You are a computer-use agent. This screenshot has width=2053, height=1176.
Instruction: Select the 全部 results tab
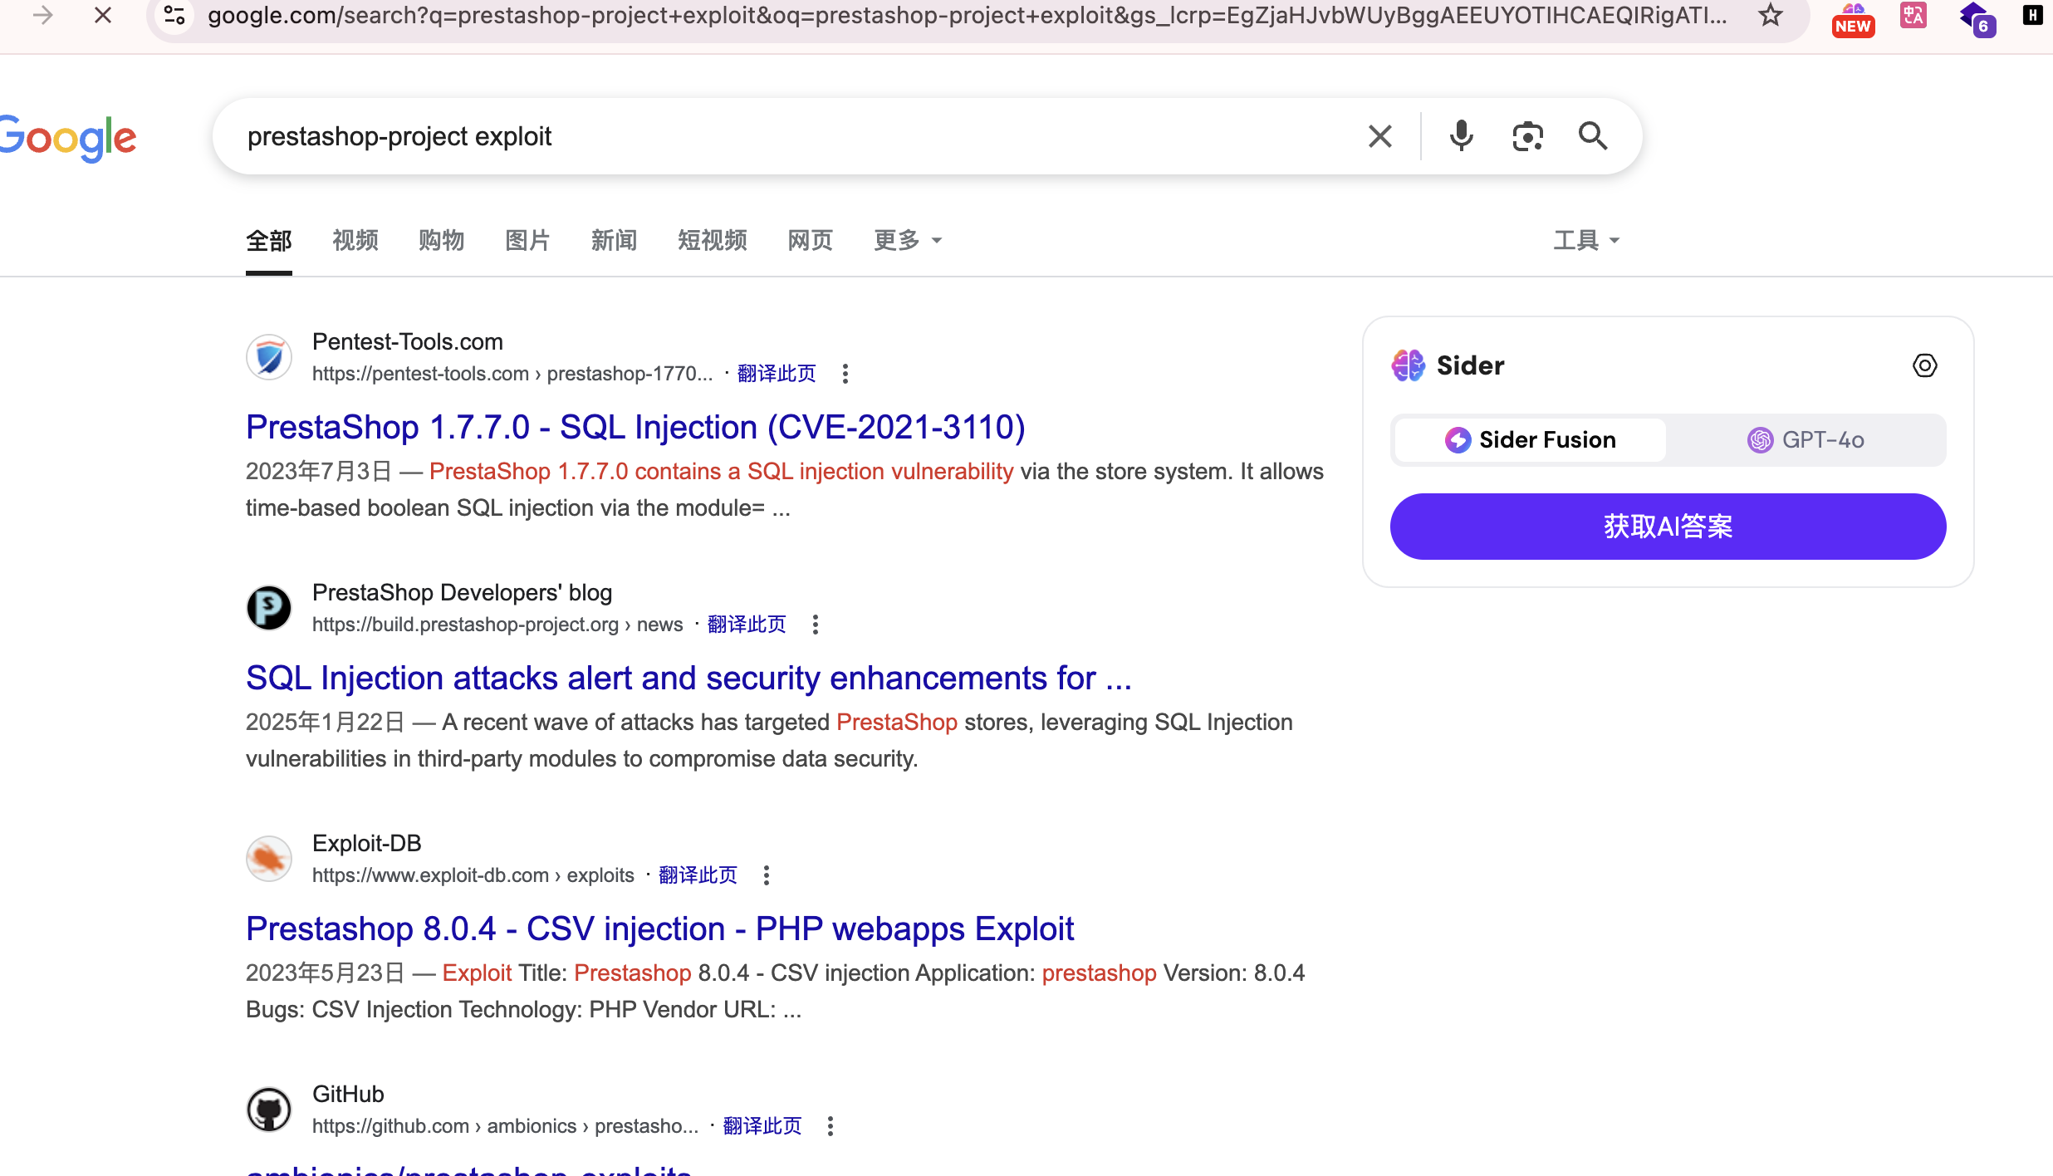[269, 241]
